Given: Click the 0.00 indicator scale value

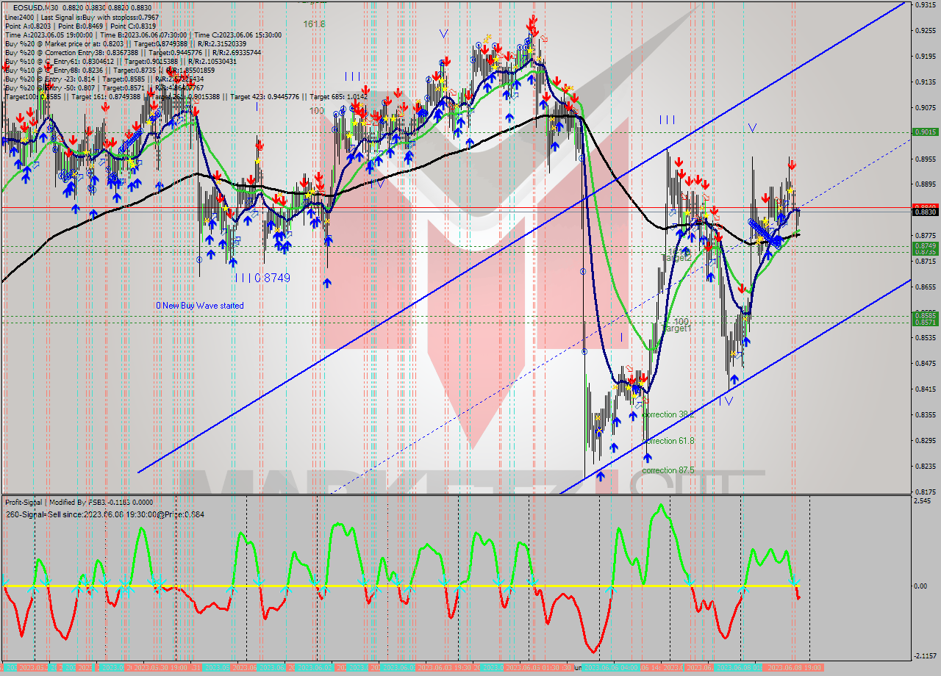Looking at the screenshot, I should (920, 586).
